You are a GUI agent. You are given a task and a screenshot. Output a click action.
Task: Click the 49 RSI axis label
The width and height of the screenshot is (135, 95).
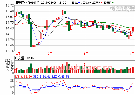[x=12, y=87]
